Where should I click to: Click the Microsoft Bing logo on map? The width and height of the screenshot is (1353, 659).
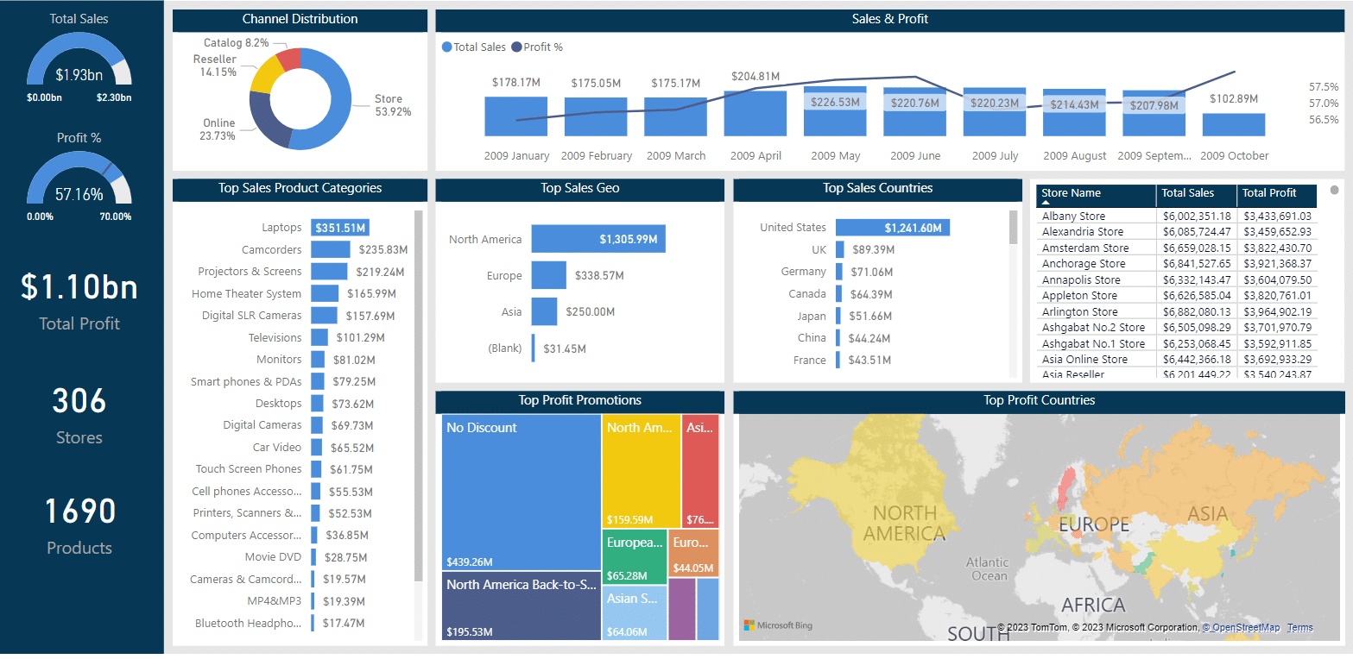pos(777,625)
